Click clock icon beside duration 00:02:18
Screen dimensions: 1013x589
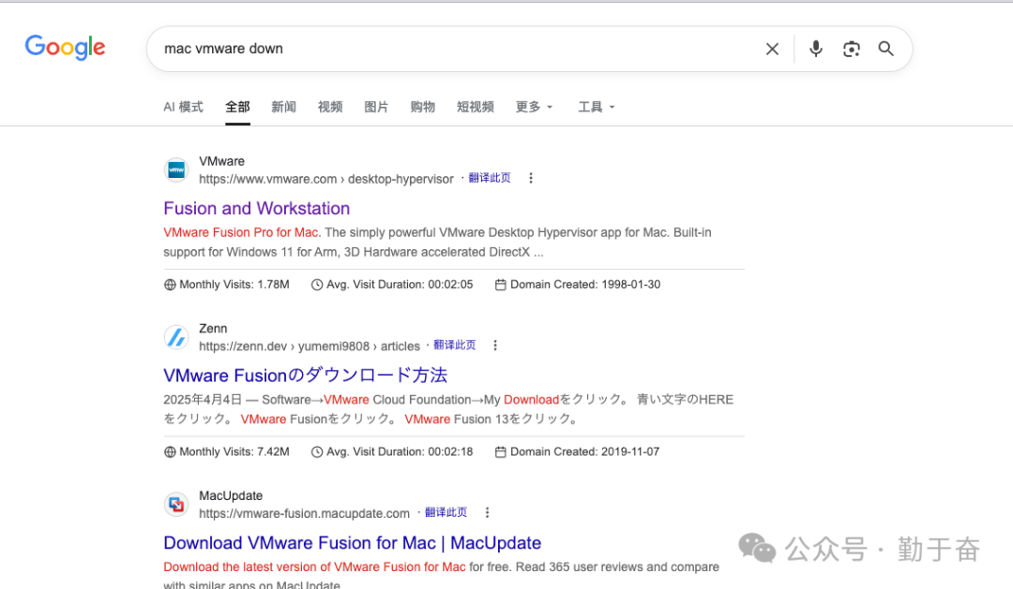[317, 451]
